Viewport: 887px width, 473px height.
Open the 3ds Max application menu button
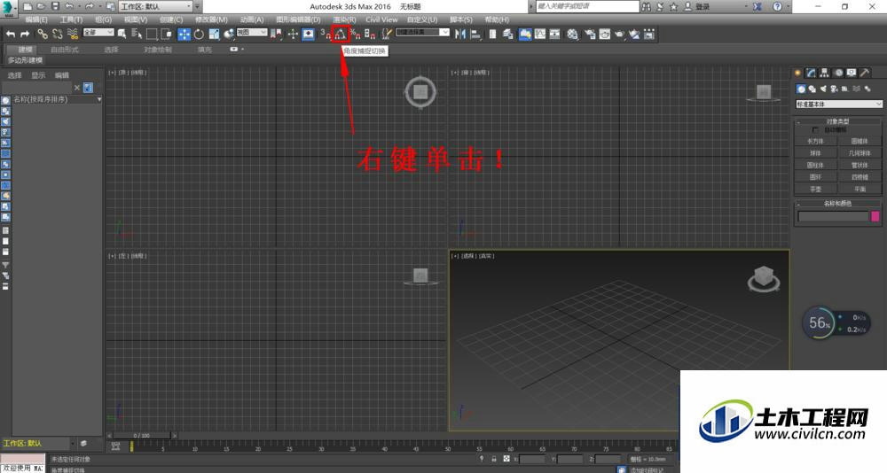coord(9,8)
